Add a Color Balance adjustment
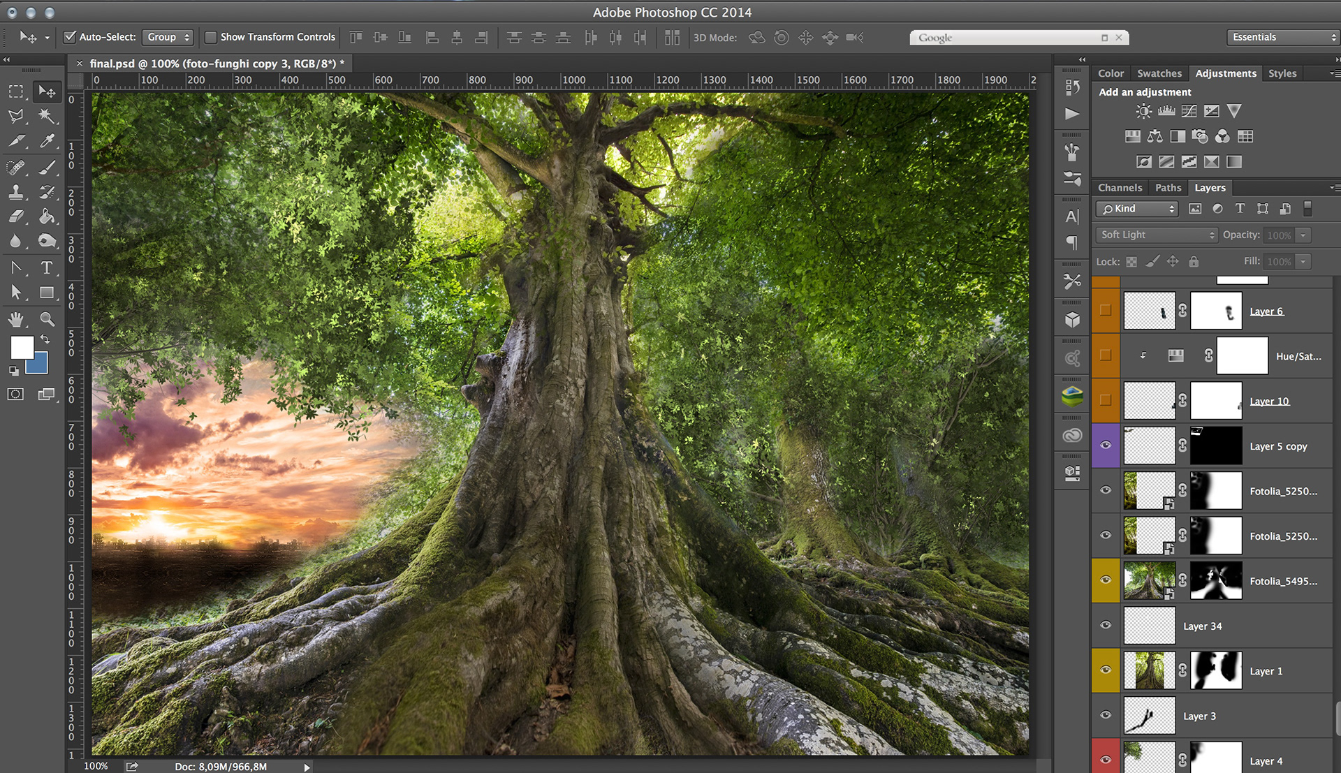 tap(1155, 136)
